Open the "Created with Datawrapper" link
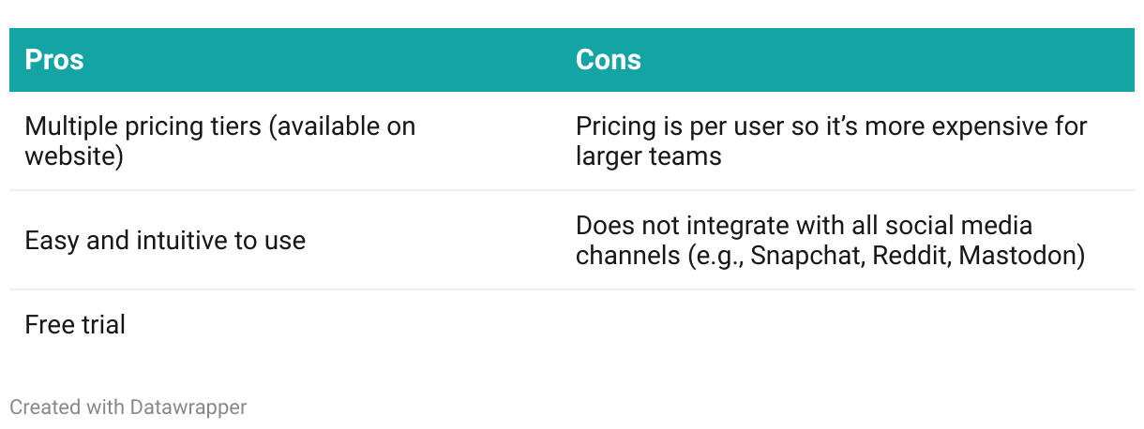The image size is (1144, 429). [x=128, y=407]
